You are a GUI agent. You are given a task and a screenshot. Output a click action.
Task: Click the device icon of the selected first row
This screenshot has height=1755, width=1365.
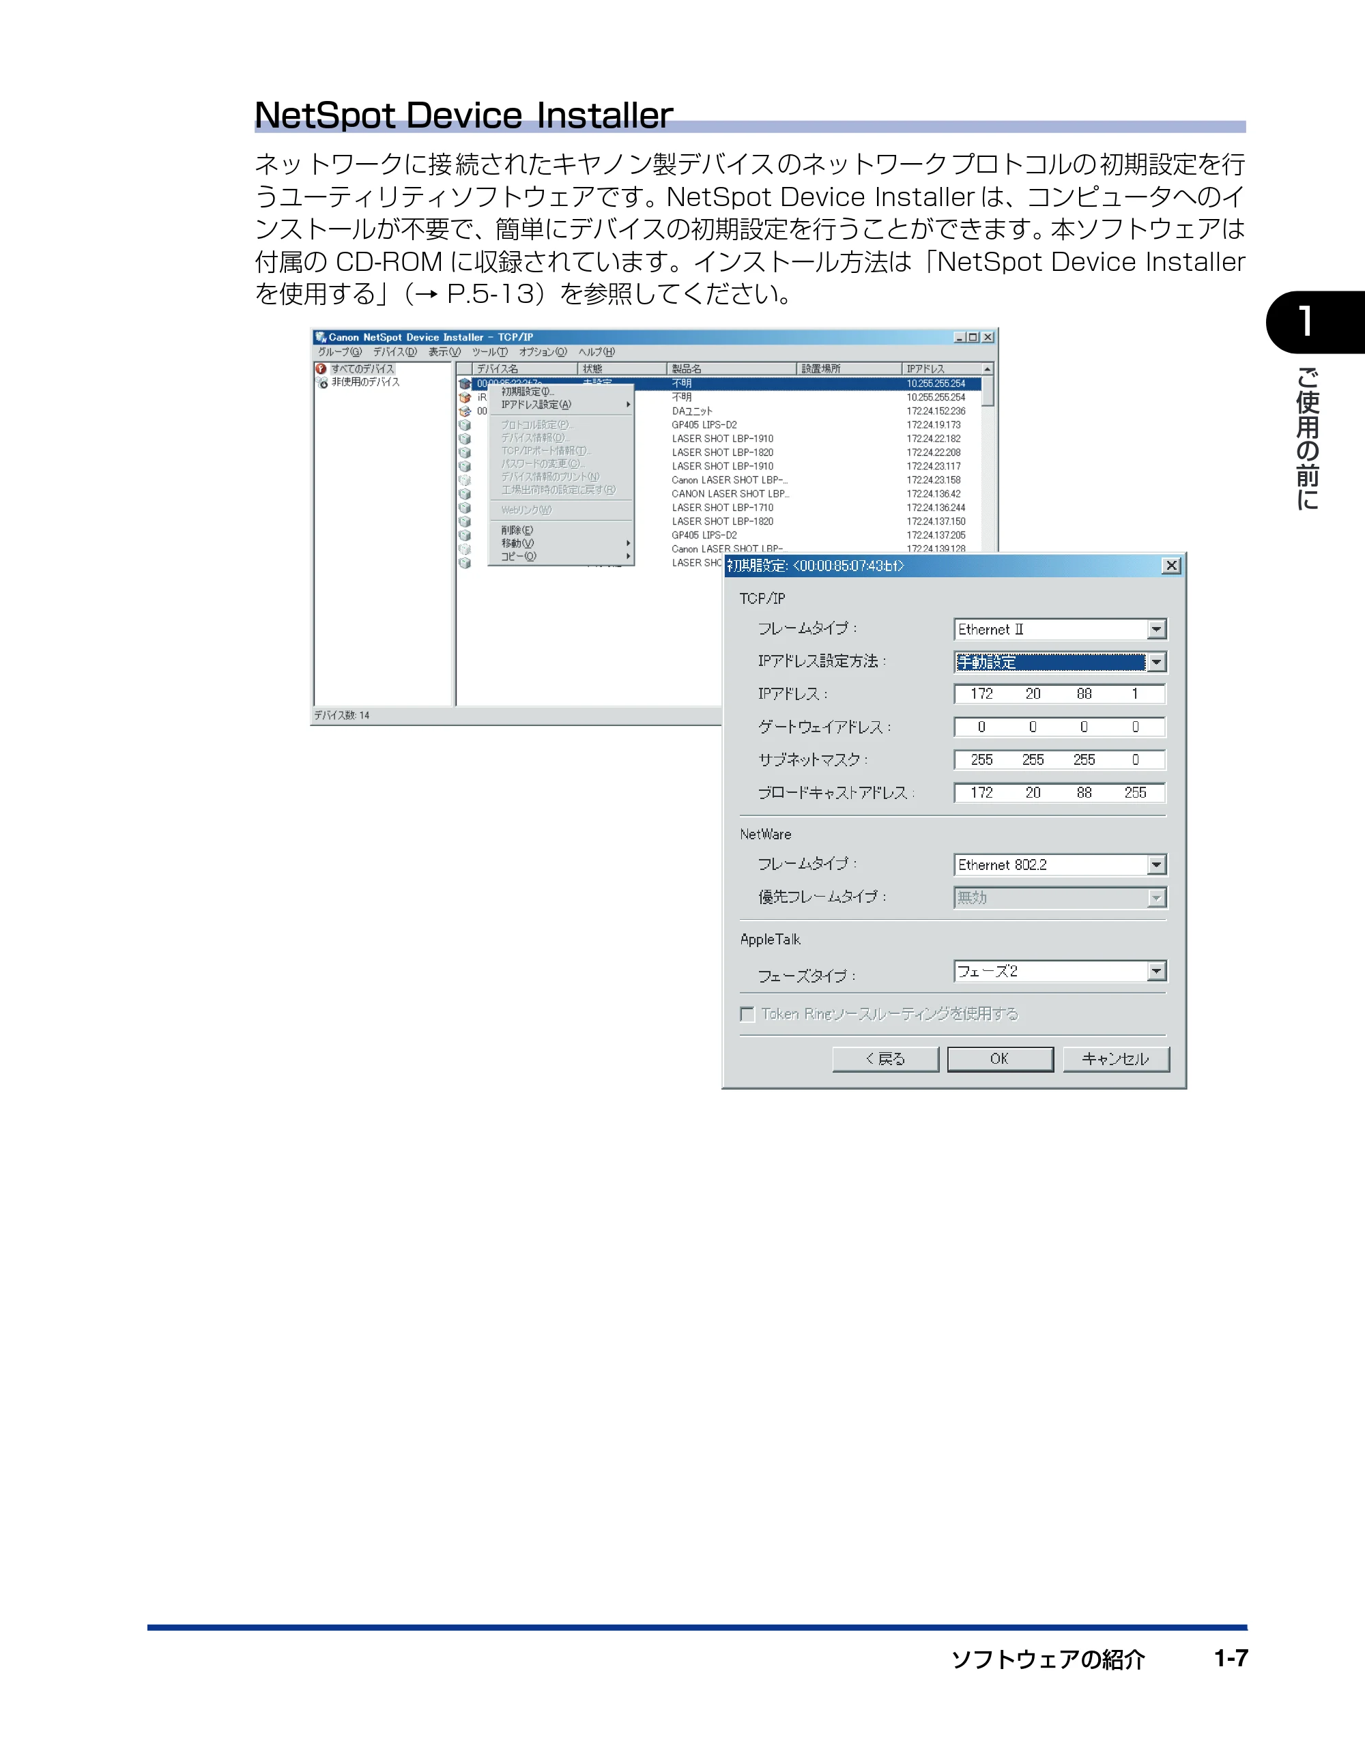point(465,383)
